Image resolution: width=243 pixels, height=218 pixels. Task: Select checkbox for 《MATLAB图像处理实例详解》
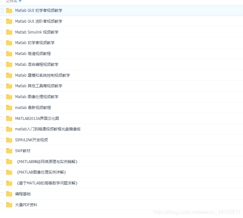coord(1,172)
